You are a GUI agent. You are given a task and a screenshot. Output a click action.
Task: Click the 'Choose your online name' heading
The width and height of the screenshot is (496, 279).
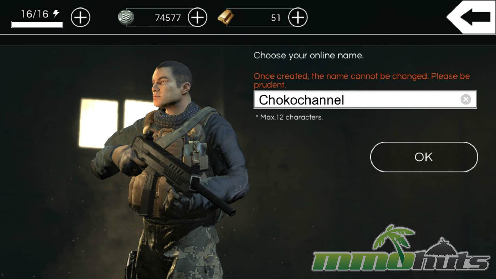coord(309,56)
